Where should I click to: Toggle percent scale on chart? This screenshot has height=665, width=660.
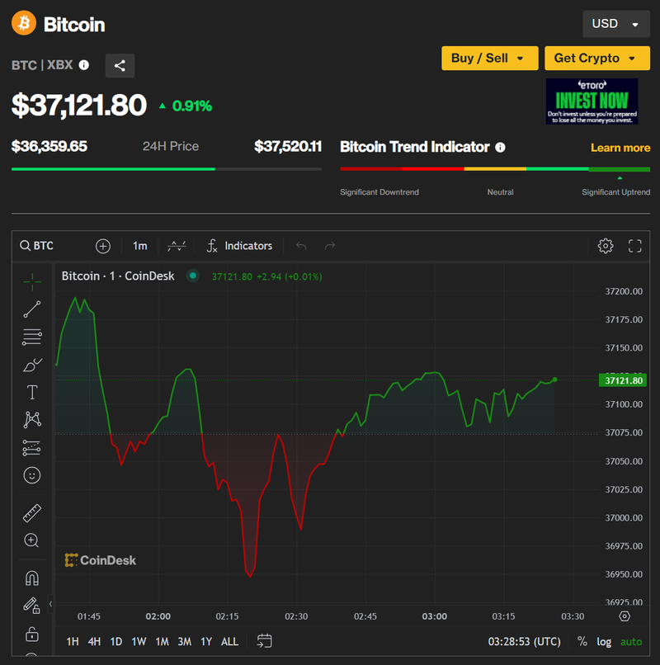[582, 641]
